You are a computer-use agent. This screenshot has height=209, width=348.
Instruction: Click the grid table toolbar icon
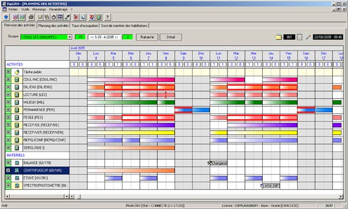pyautogui.click(x=60, y=17)
